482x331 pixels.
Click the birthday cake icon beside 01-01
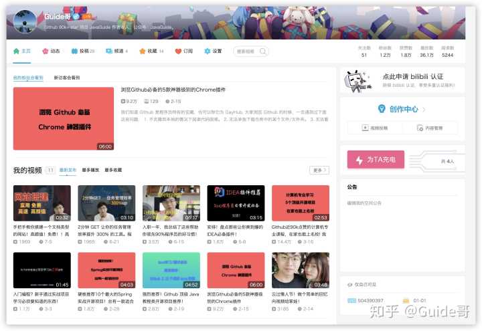406,301
